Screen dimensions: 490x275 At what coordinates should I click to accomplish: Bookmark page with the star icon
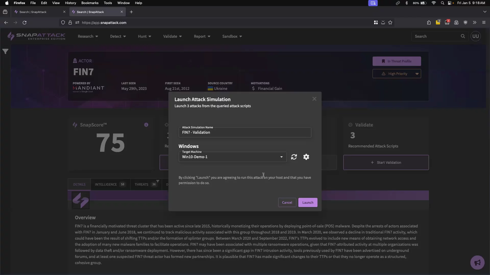click(x=390, y=22)
